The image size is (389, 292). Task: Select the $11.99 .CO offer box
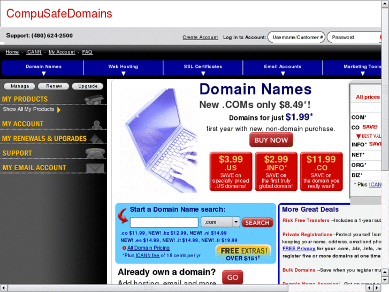click(321, 172)
